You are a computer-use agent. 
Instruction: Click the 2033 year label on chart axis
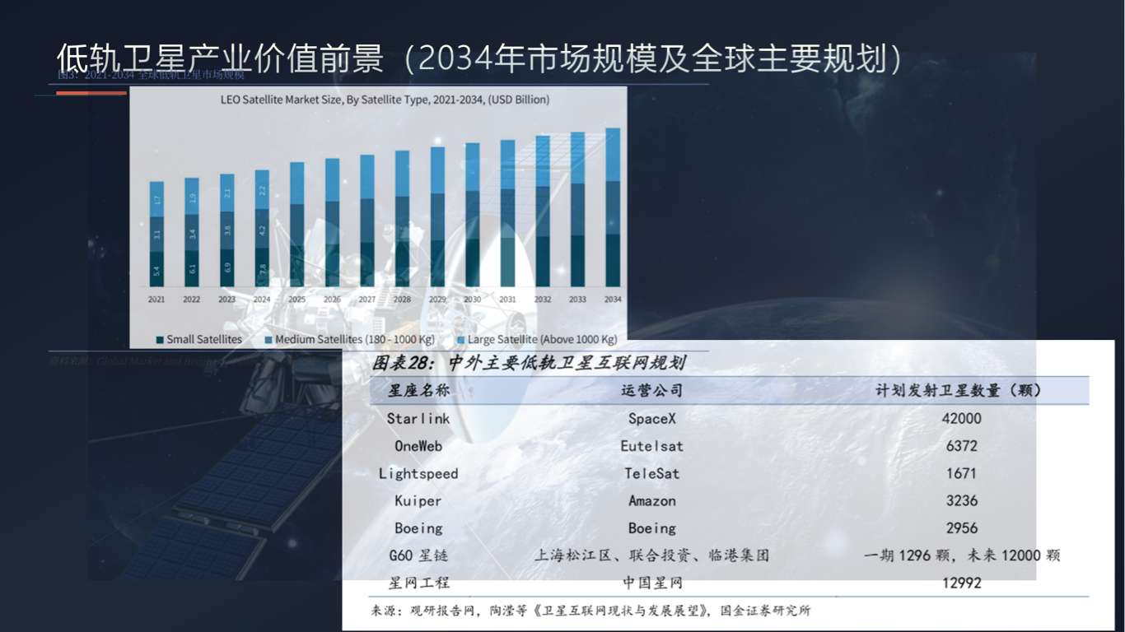(577, 300)
